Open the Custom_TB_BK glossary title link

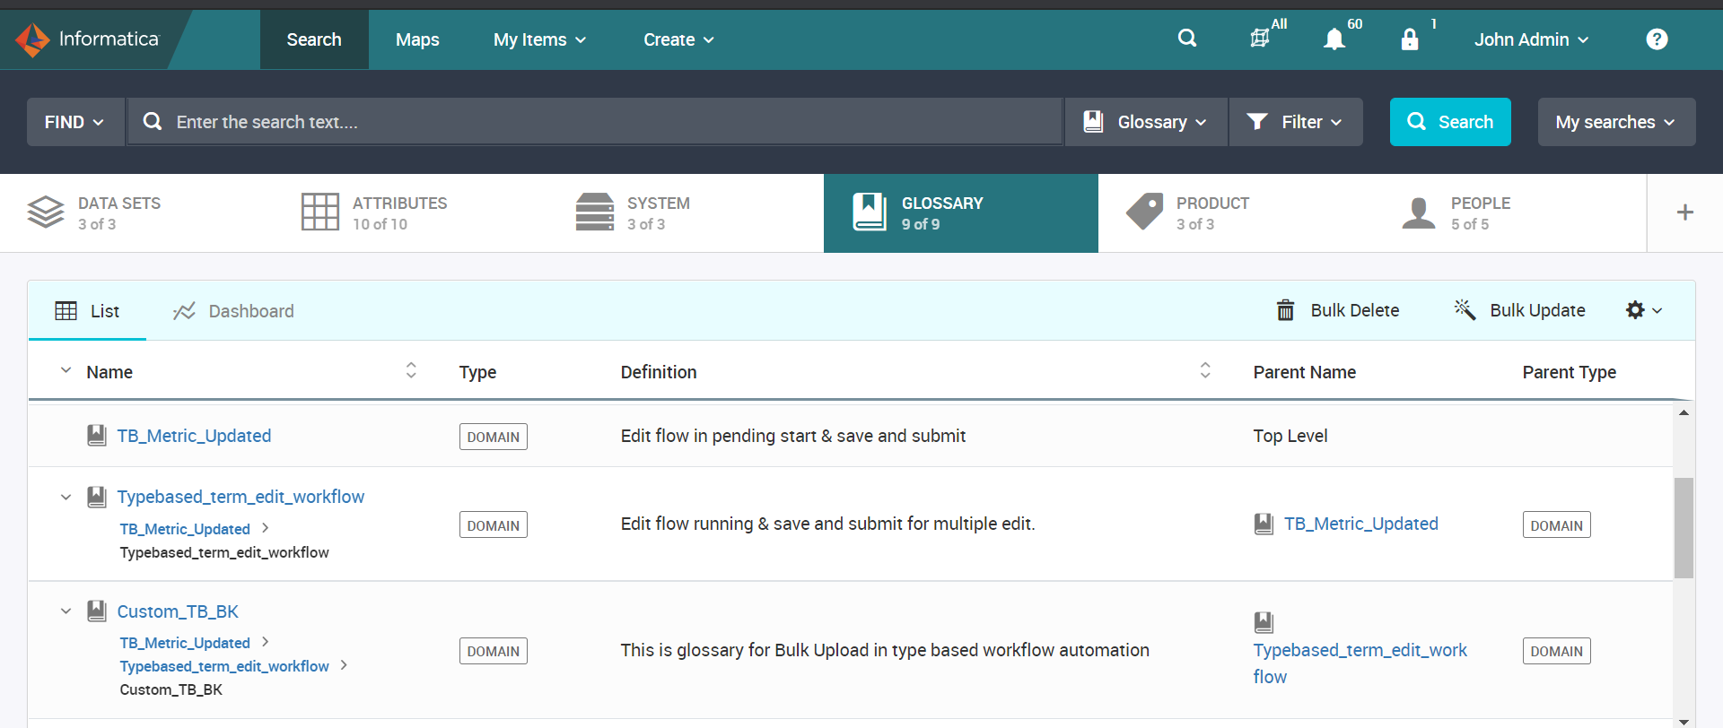(x=178, y=611)
